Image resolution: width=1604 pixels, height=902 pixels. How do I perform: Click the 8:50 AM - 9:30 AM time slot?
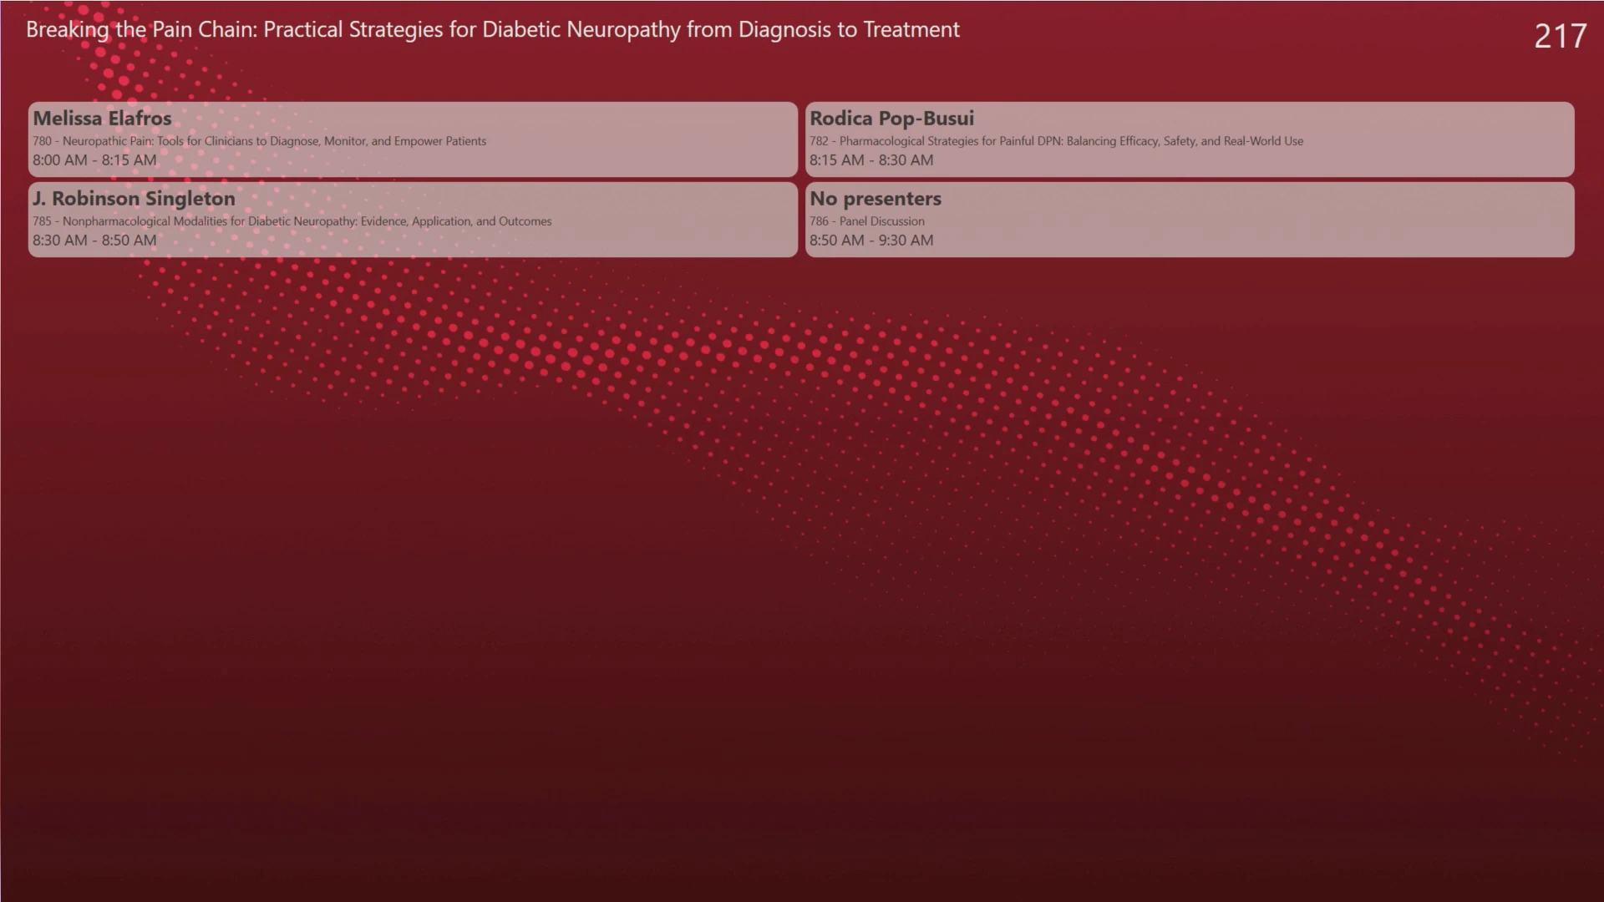[x=871, y=241]
